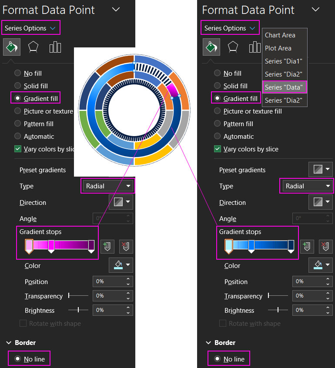Remove gradient stop beside the magenta gradient bar

pos(126,247)
